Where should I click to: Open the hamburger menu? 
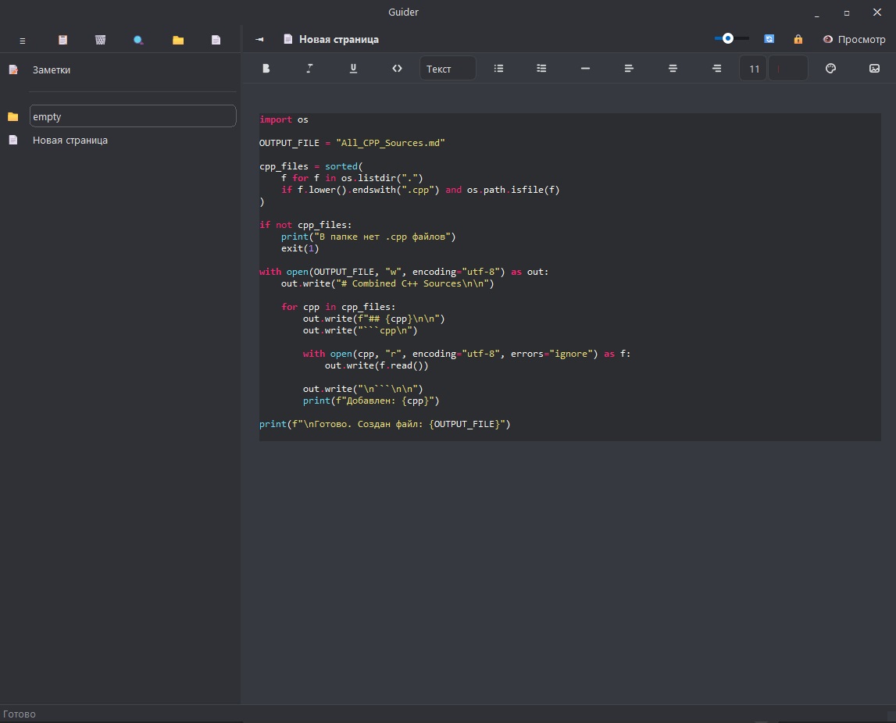(x=23, y=40)
